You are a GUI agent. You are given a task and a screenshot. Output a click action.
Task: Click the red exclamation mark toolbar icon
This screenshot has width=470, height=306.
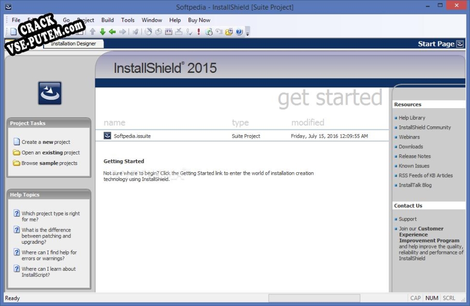click(x=199, y=32)
